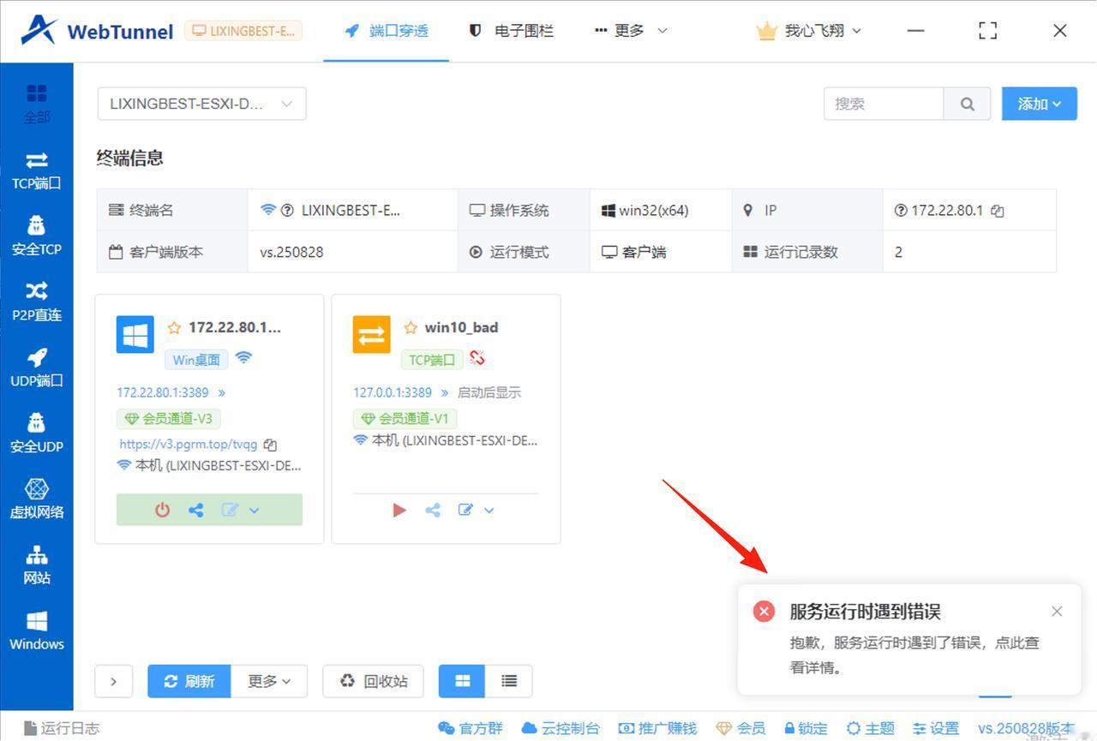1097x741 pixels.
Task: Open the 安全TCP sidebar section
Action: click(x=37, y=236)
